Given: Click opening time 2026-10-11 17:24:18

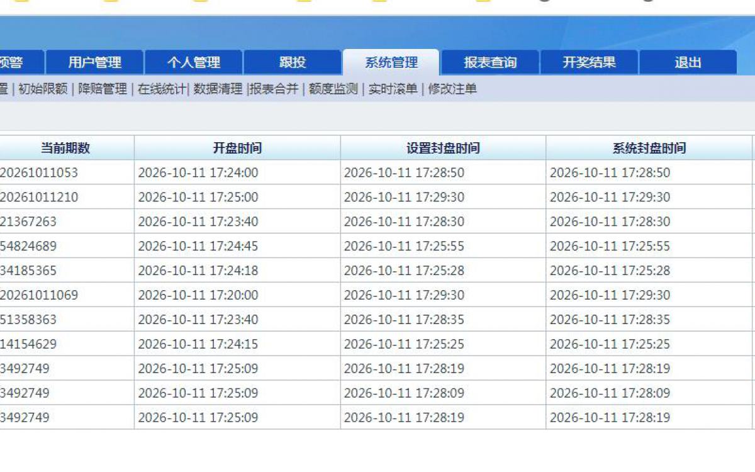Looking at the screenshot, I should [x=198, y=271].
